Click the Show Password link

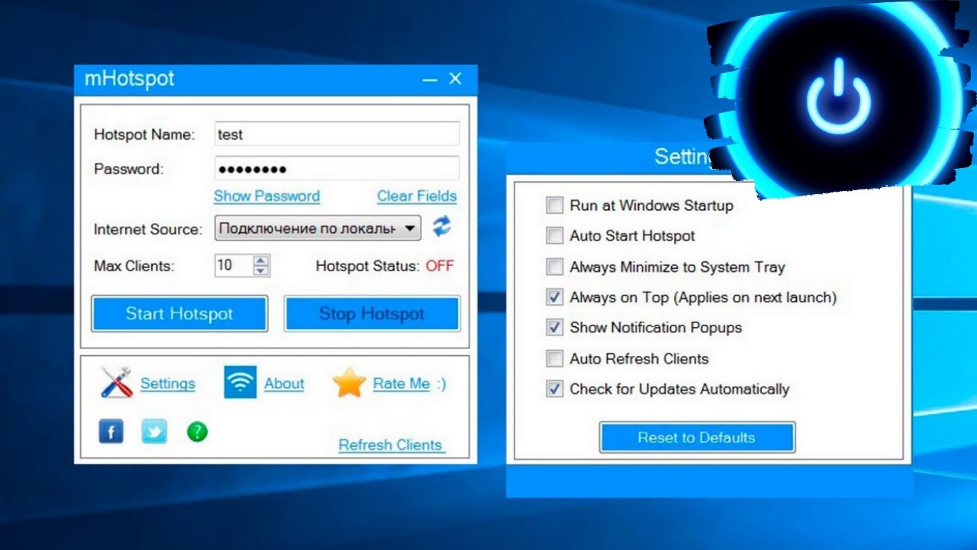click(266, 196)
